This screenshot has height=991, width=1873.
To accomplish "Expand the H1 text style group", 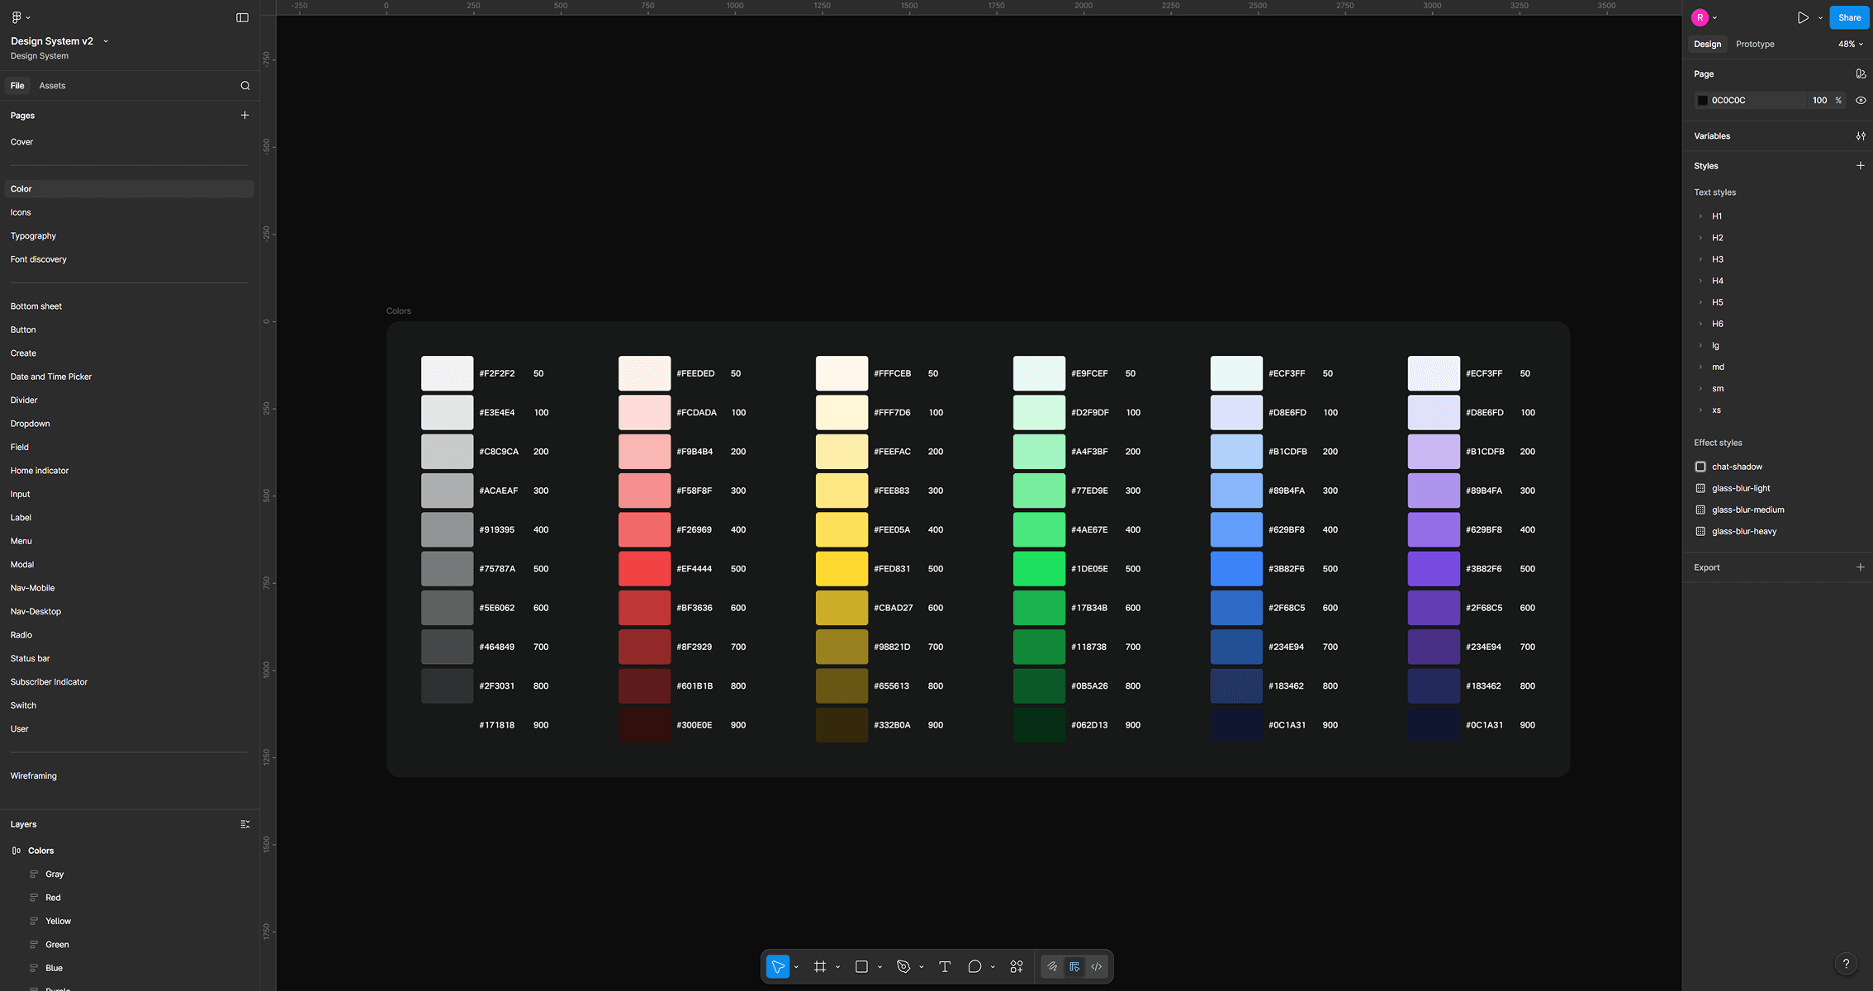I will (x=1700, y=216).
